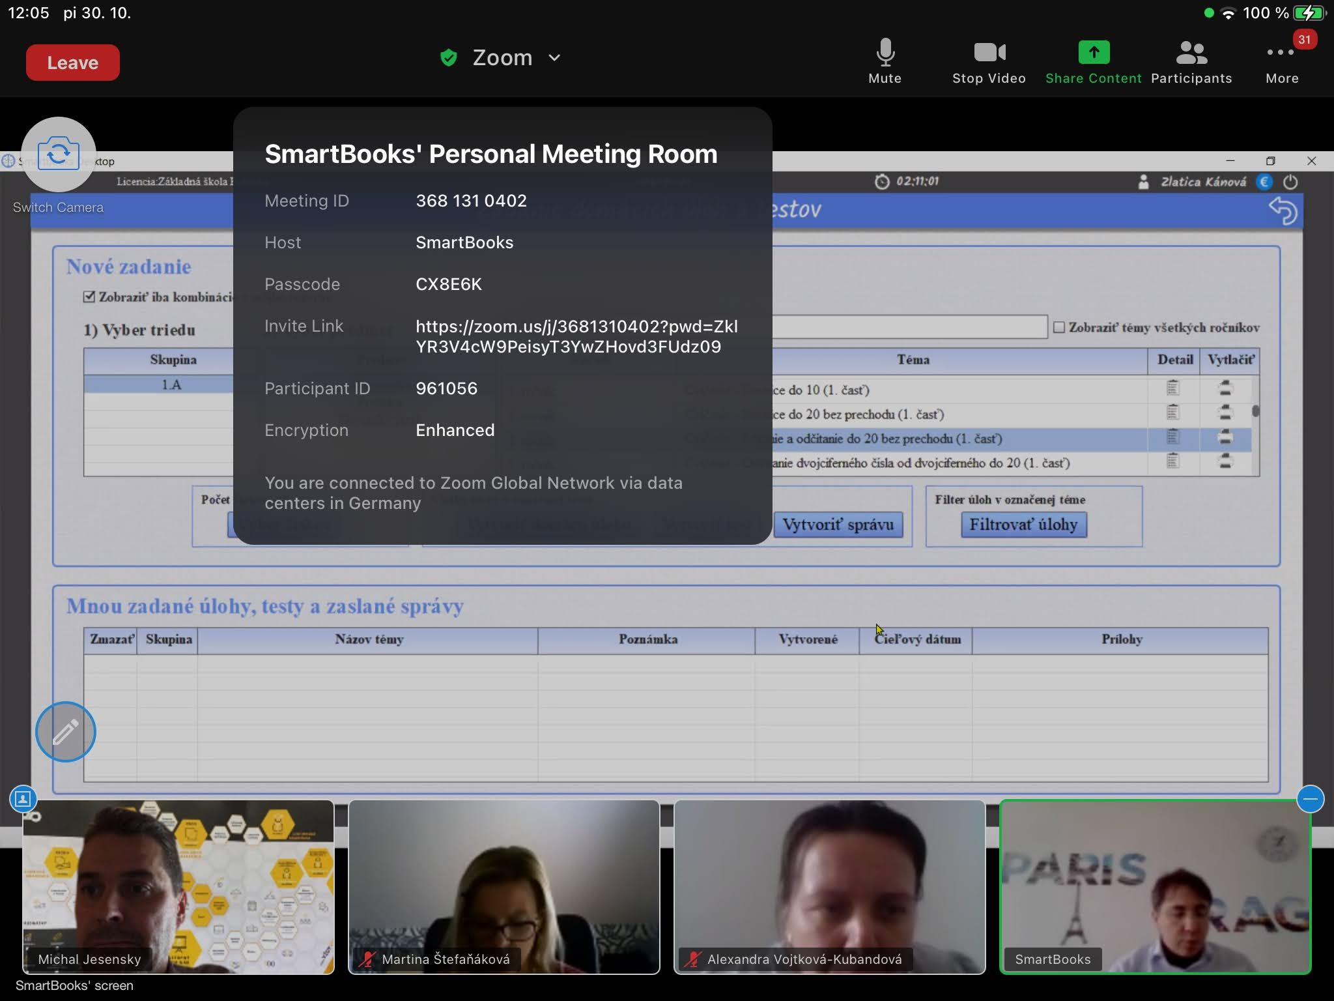This screenshot has width=1334, height=1001.
Task: Tap the Enhanced encryption value
Action: [455, 430]
